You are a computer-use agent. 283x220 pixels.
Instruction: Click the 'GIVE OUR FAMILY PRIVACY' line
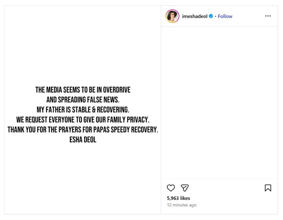tap(83, 119)
